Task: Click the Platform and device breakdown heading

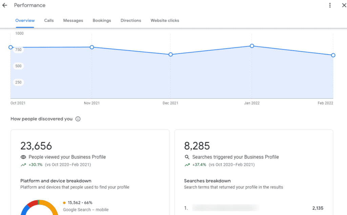Action: pos(56,181)
